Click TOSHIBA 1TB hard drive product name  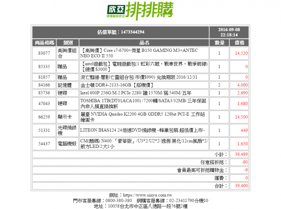pos(143,104)
